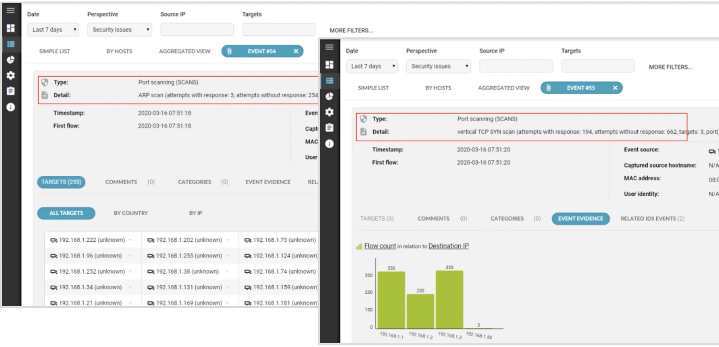Close the EVENT #54 tab
719x347 pixels.
[296, 51]
